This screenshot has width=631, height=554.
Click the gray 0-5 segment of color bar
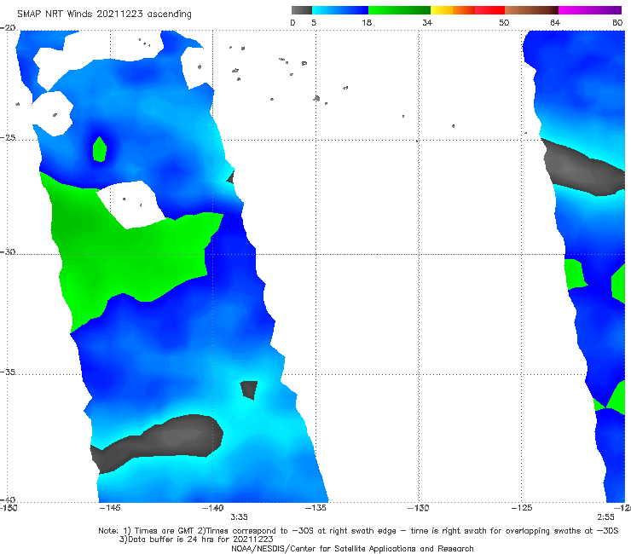point(302,10)
